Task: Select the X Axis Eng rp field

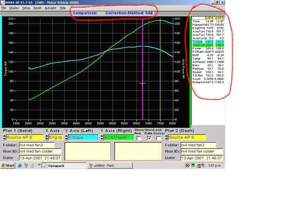Action: (56, 137)
